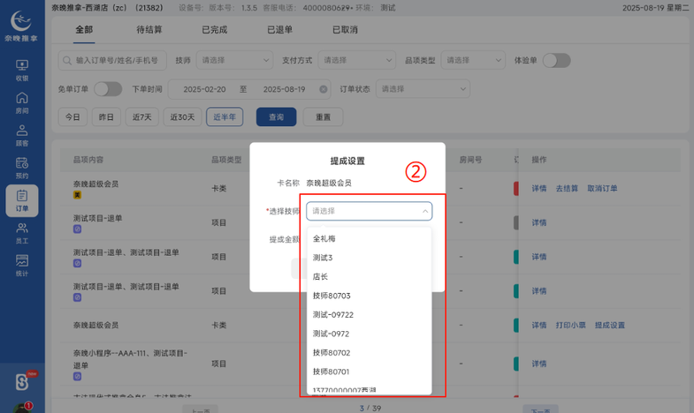Click the 下一页 pagination button
The image size is (694, 413).
[x=540, y=409]
